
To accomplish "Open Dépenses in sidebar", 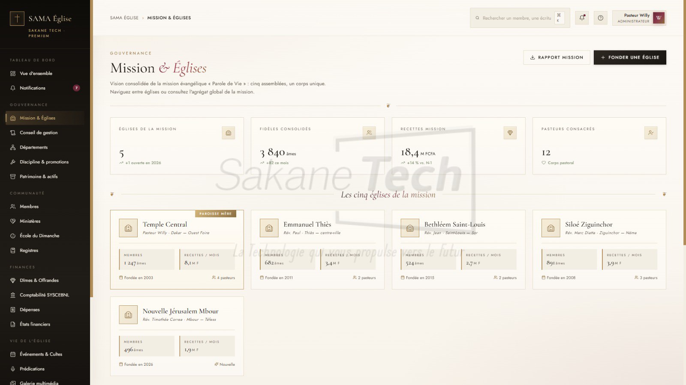I will click(45, 310).
